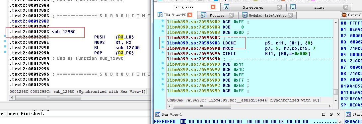Click the R10 register row
Screen dimensions: 362x124
tap(351, 86)
